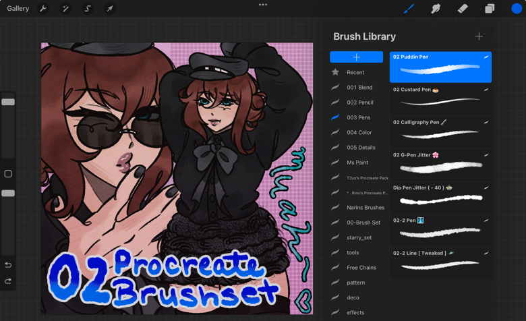
Task: Select the Eraser tool
Action: (x=463, y=8)
